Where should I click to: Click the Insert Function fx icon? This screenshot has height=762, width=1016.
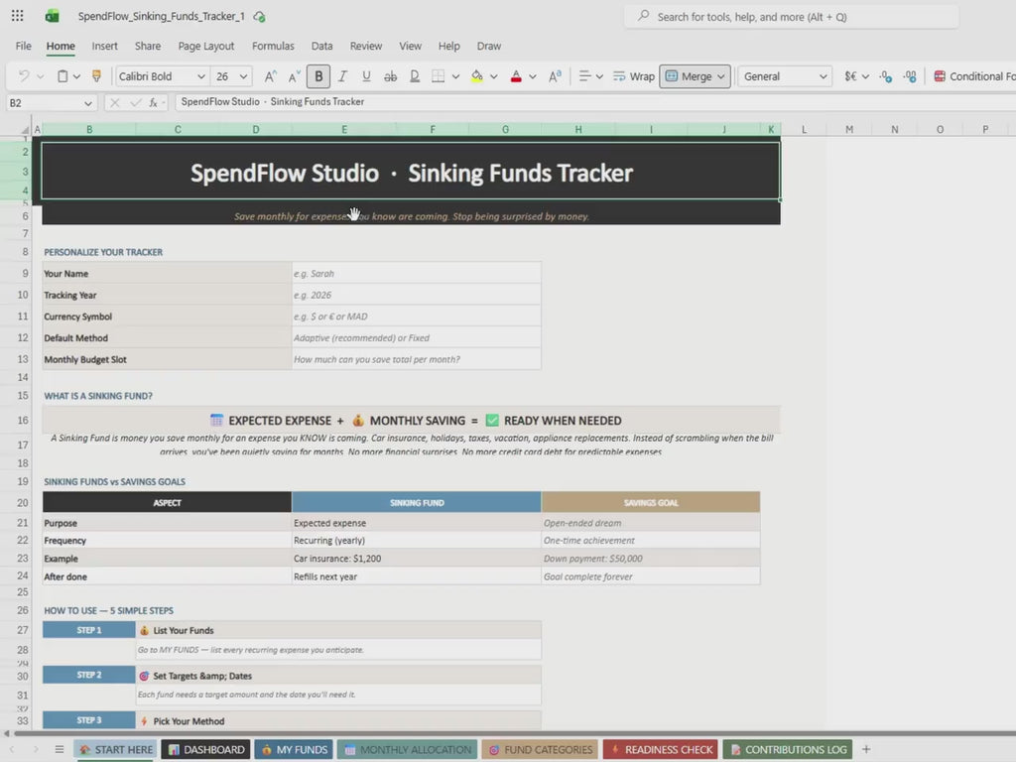(x=154, y=102)
